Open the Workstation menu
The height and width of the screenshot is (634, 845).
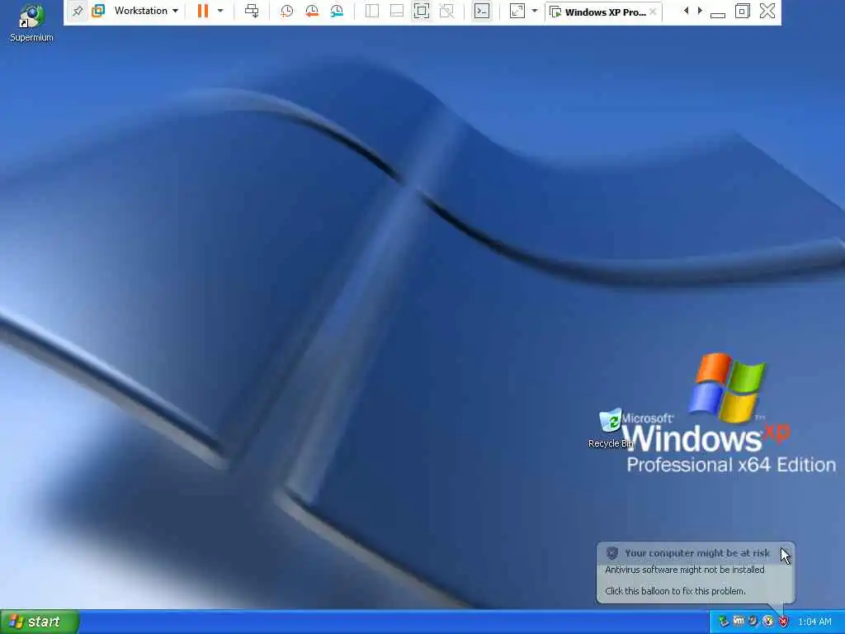point(146,11)
